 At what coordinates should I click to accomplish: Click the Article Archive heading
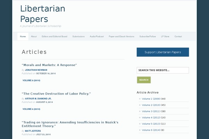148,92
